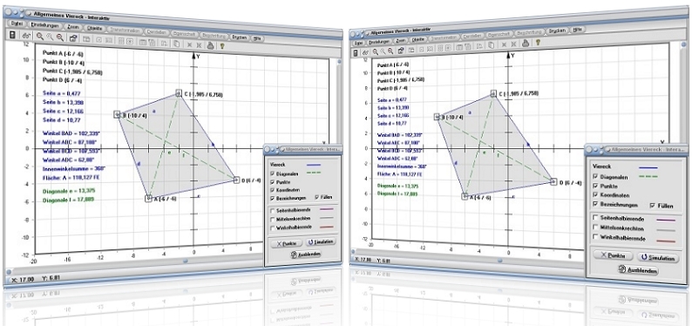Viewport: 692px width, 326px height.
Task: Open Datei menu in left window
Action: point(17,24)
